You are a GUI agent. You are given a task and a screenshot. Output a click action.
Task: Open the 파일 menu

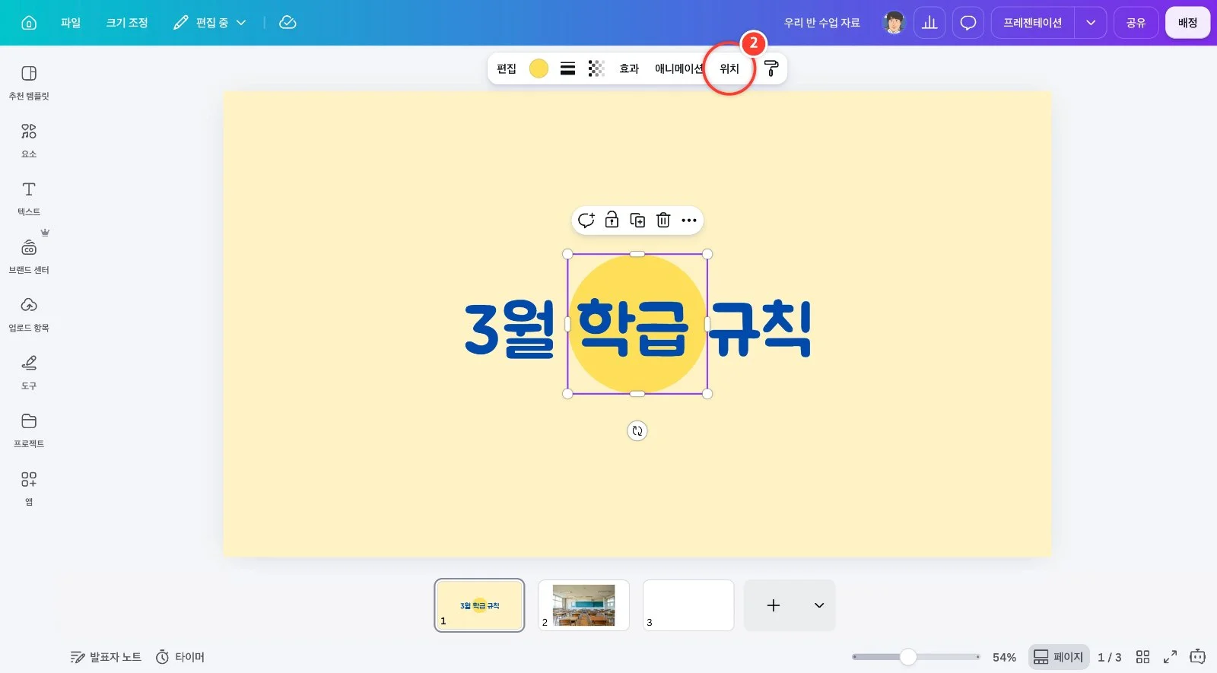[x=71, y=23]
